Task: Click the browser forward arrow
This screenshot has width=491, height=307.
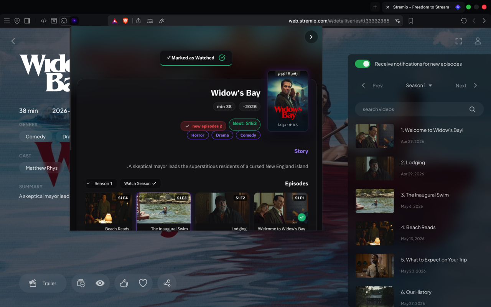Action: 484,21
